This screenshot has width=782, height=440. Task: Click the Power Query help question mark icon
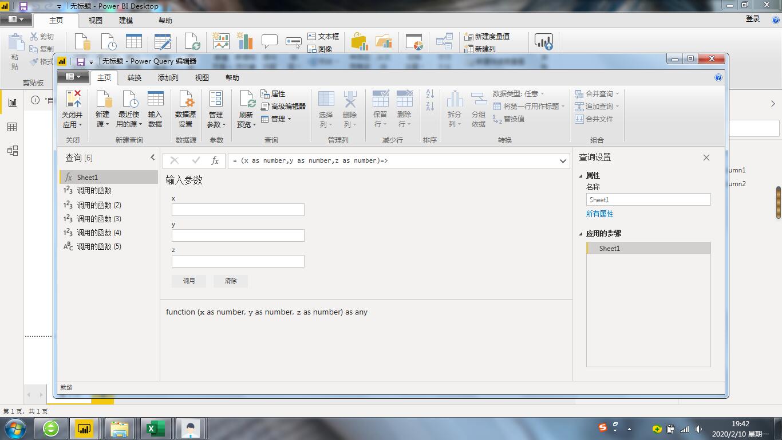coord(718,77)
